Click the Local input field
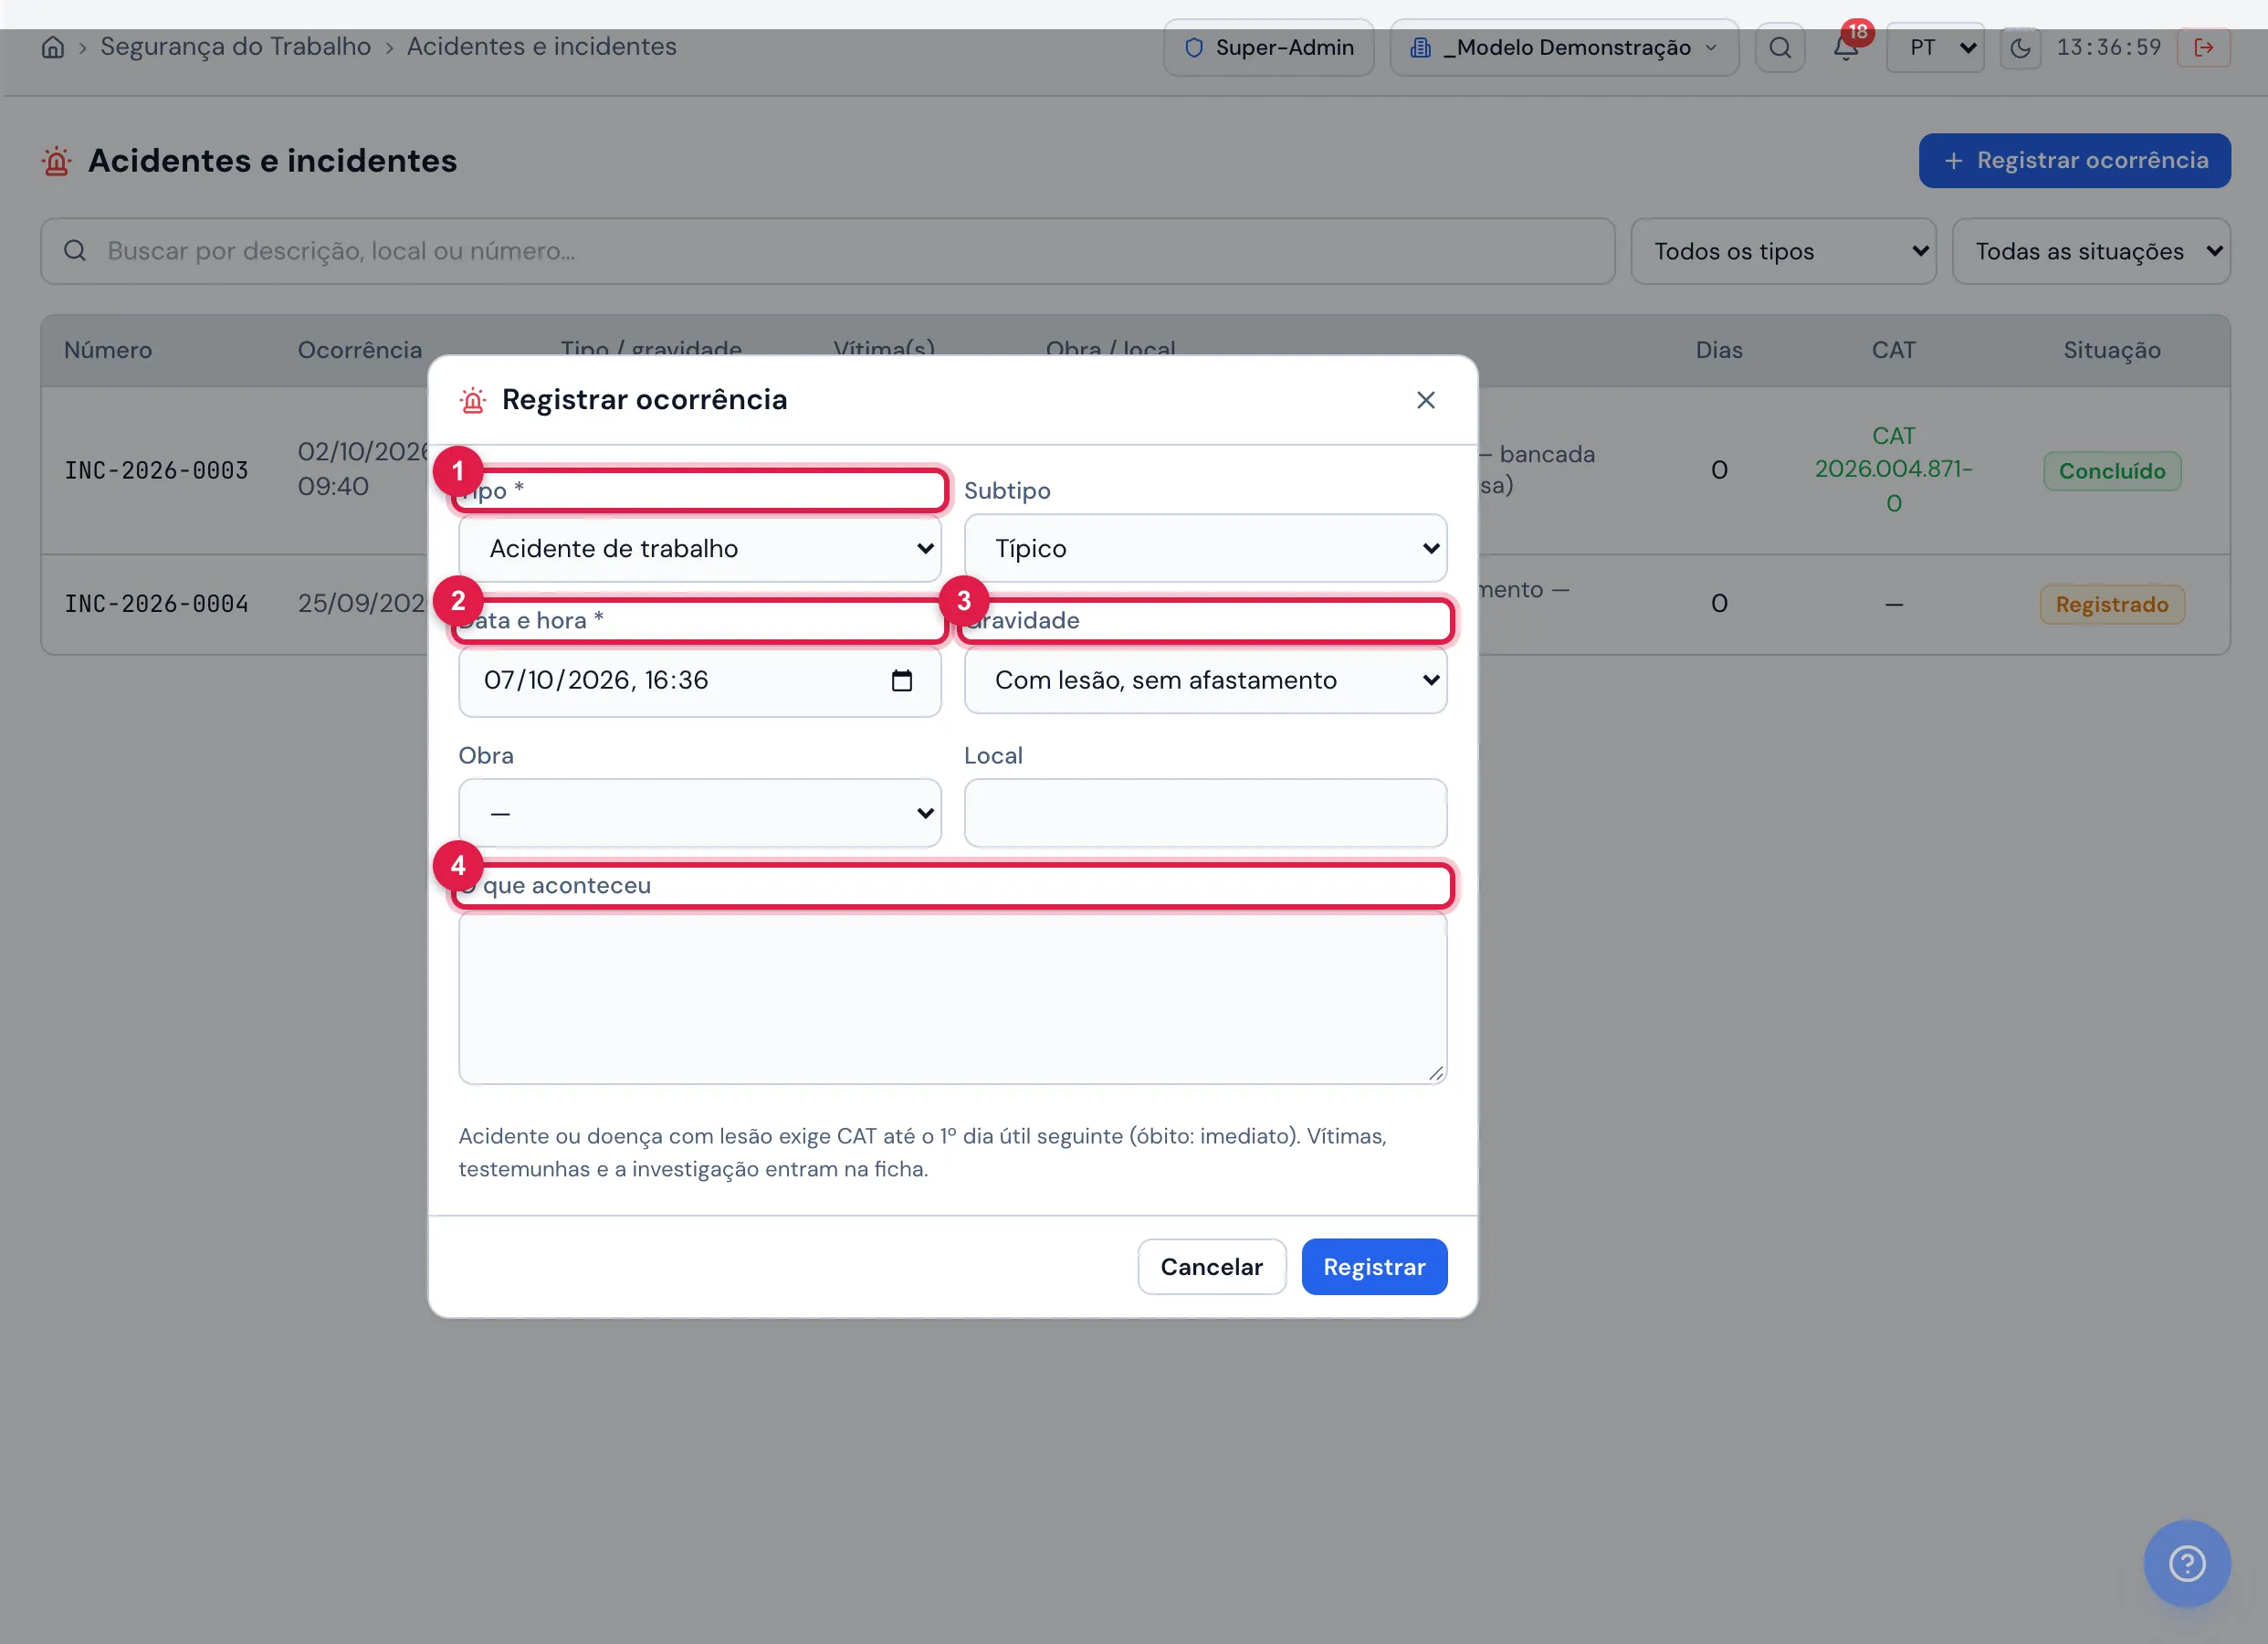 [x=1205, y=813]
